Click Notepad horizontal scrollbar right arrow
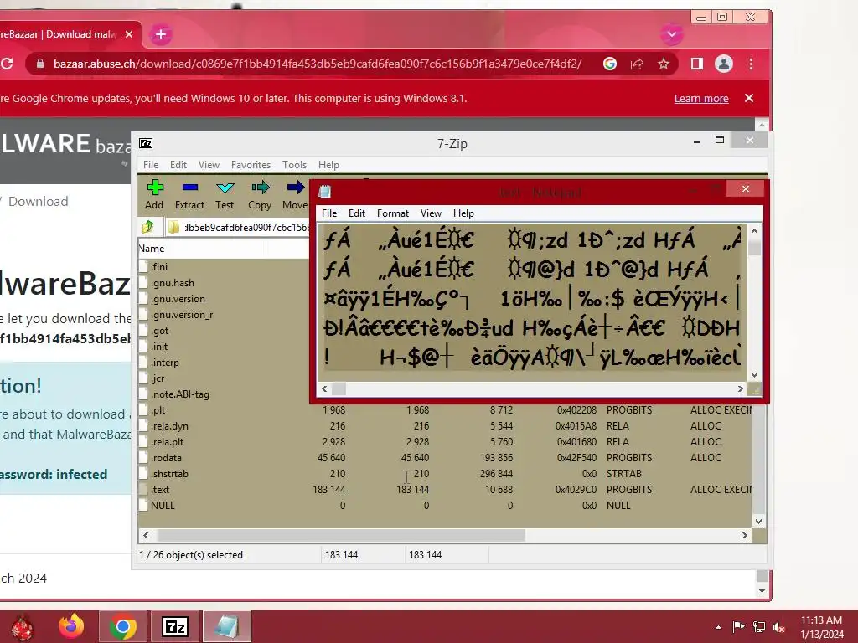Screen dimensions: 858x643 (x=741, y=388)
